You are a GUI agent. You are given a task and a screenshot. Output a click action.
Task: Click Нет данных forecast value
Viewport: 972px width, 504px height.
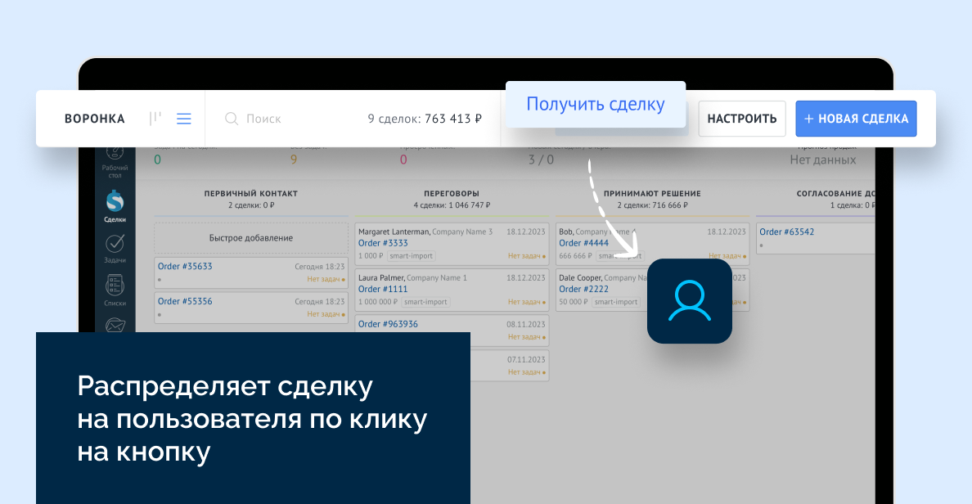pyautogui.click(x=822, y=160)
